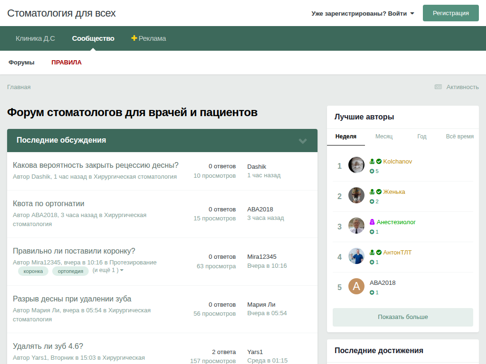This screenshot has width=486, height=364.
Task: Click the Показать больше button
Action: point(402,317)
